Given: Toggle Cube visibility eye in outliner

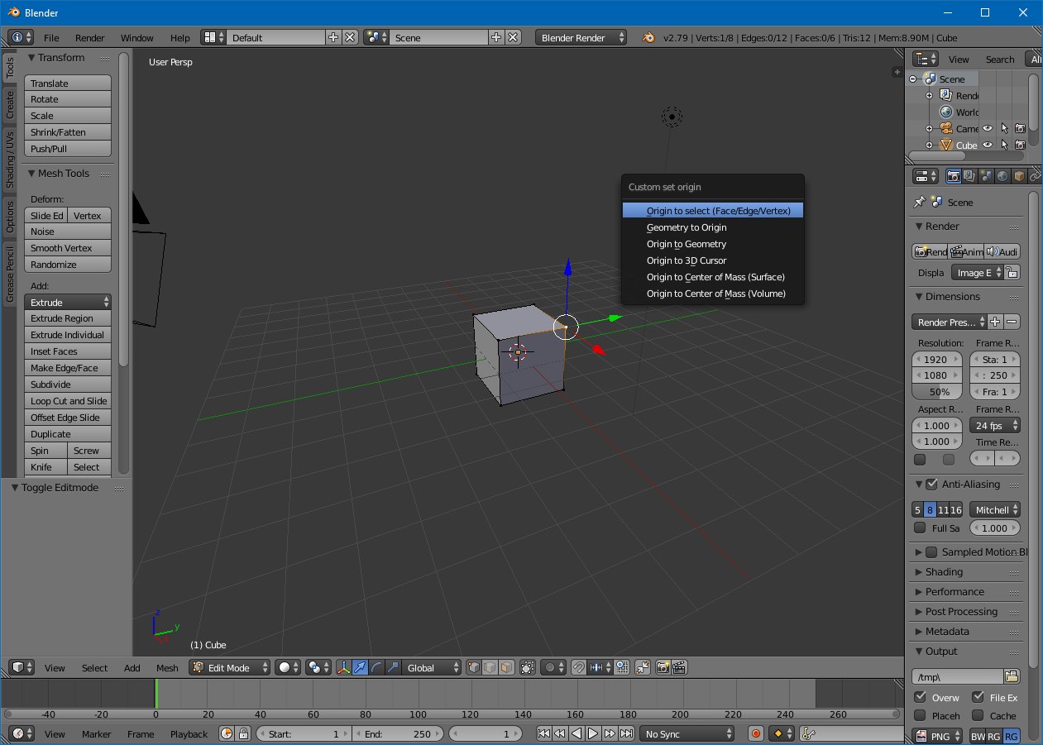Looking at the screenshot, I should coord(987,145).
